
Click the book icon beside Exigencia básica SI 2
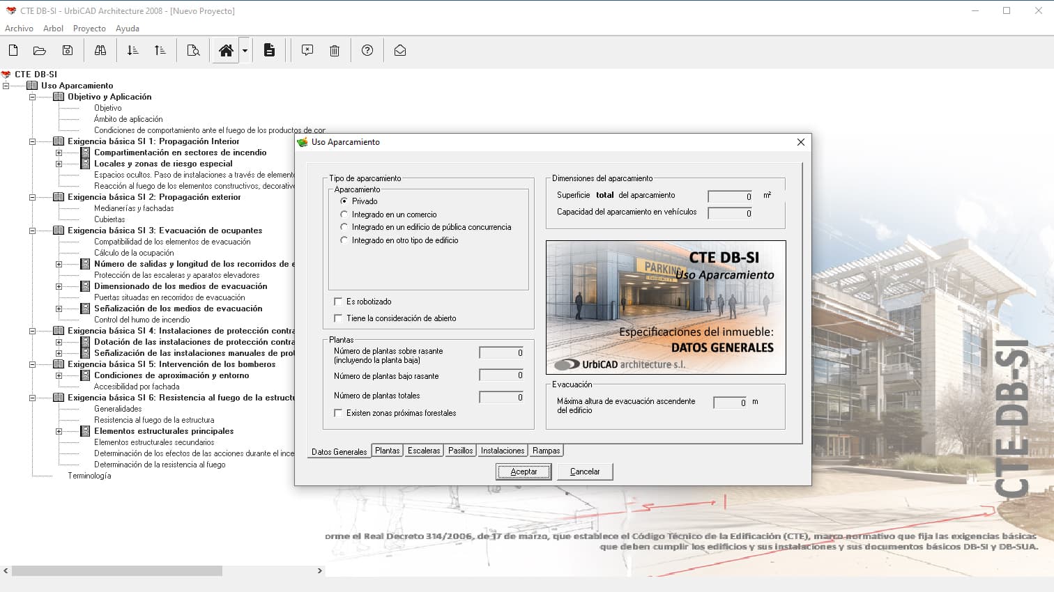point(59,197)
